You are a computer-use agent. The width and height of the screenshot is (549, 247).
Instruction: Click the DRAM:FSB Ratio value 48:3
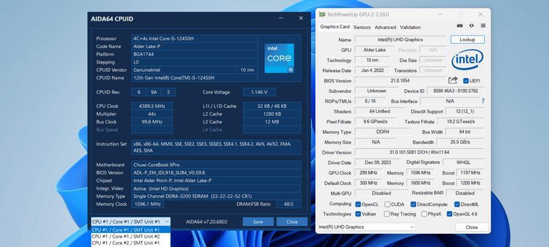pos(289,204)
